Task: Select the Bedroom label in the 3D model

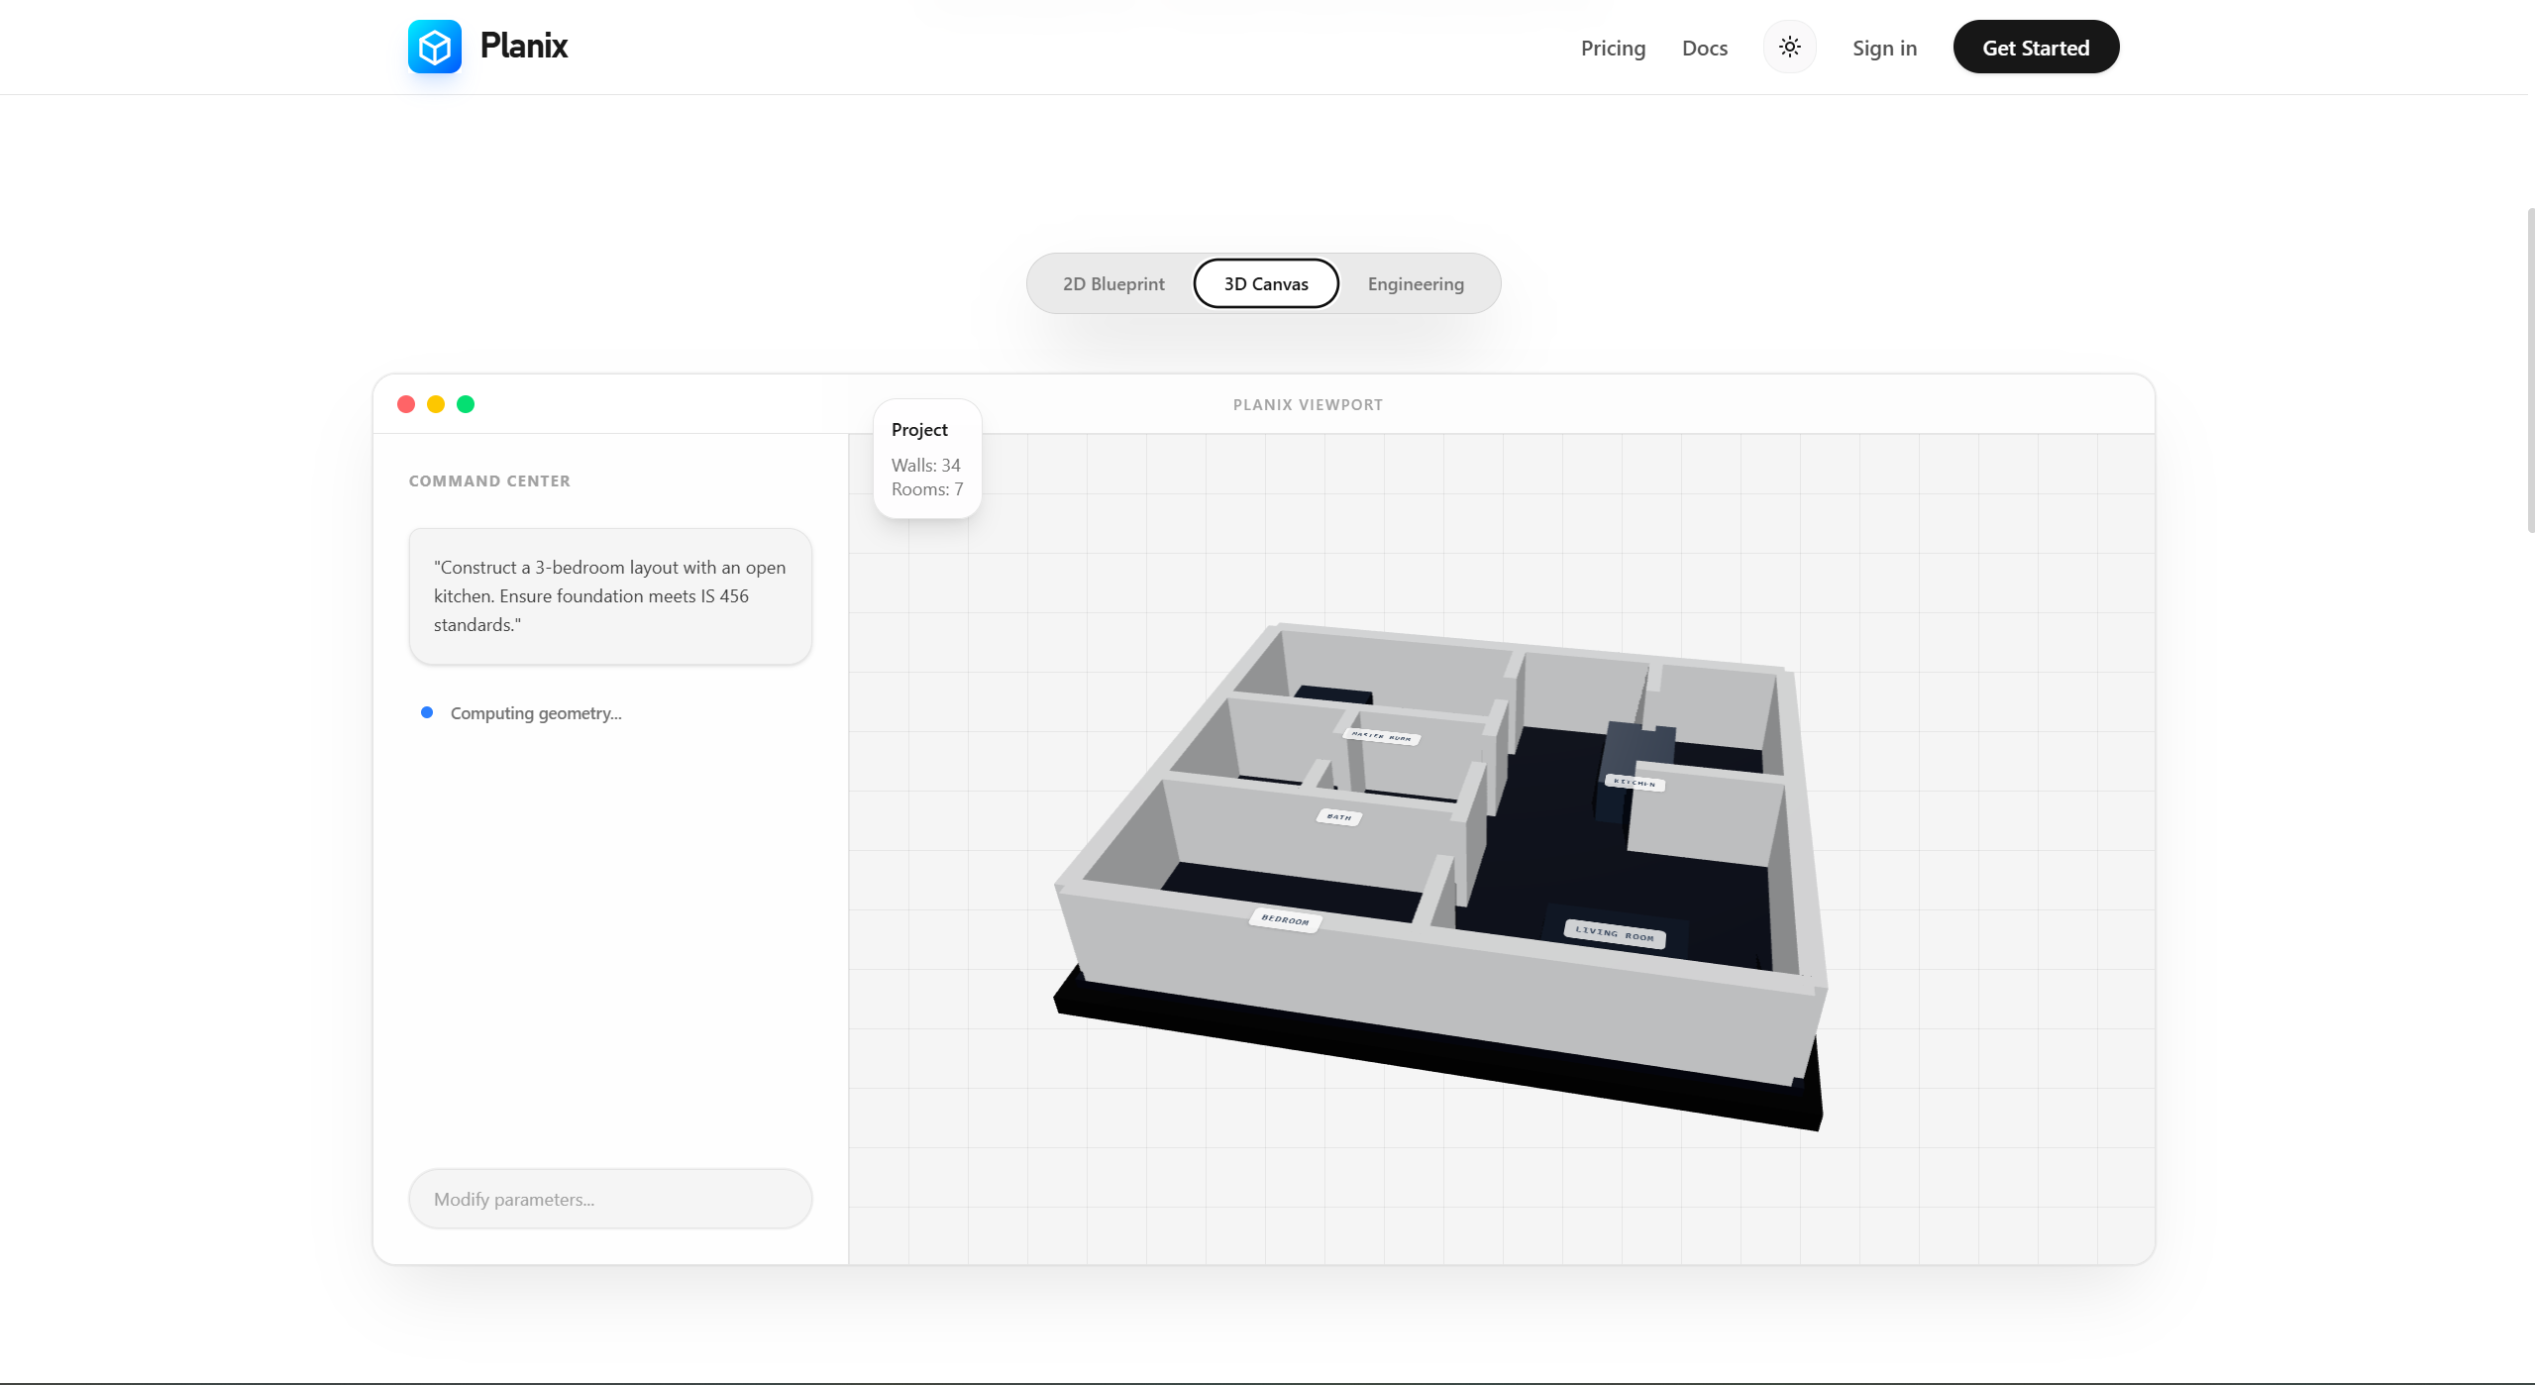Action: (1285, 920)
